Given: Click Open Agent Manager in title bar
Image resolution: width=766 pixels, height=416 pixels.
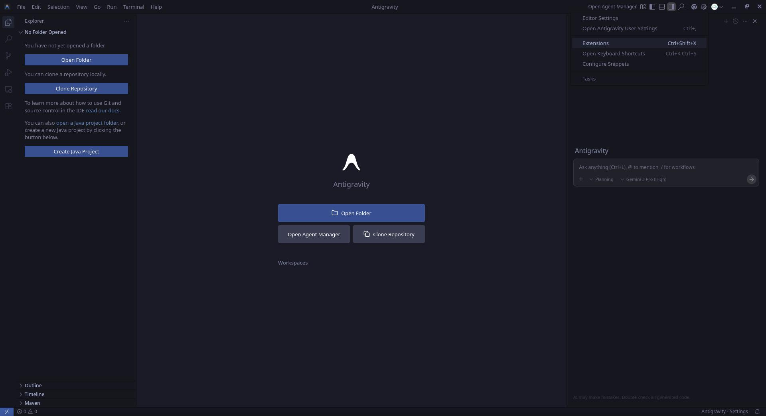Looking at the screenshot, I should [x=612, y=7].
